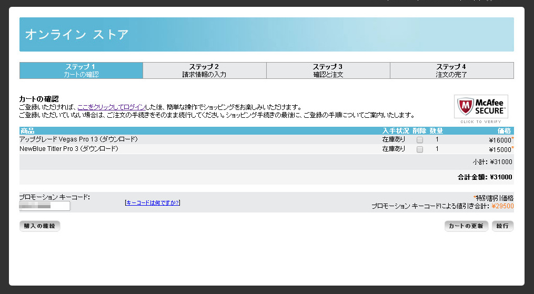Check delete box for アップグレード Vegas Pro 13
Viewport: 534px width, 294px height.
[x=420, y=140]
